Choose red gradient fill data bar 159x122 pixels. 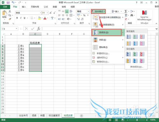[142, 37]
